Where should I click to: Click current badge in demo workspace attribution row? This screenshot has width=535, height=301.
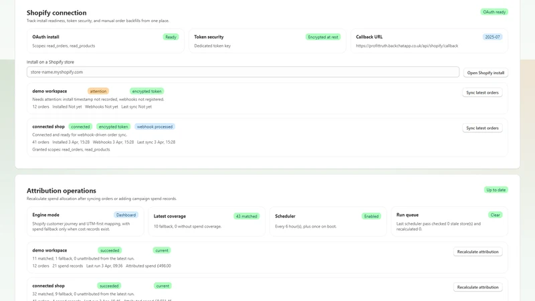click(x=162, y=250)
